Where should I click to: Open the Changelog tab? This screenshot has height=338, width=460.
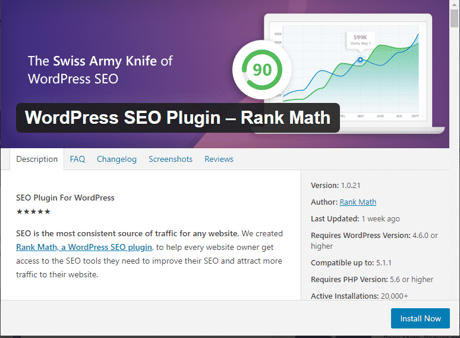point(116,159)
